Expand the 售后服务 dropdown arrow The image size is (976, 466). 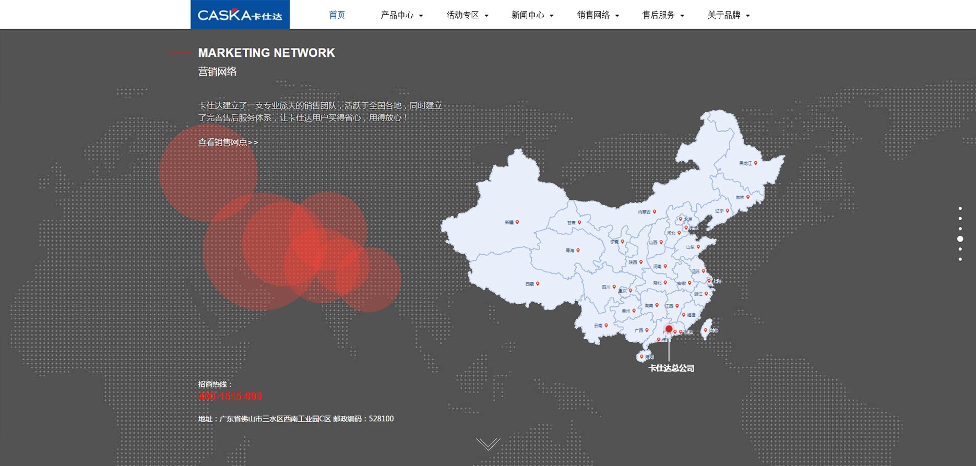[682, 16]
